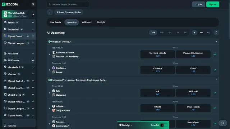The height and width of the screenshot is (129, 230).
Task: Bet on Passion UA Academy at 4.30
Action: (193, 54)
